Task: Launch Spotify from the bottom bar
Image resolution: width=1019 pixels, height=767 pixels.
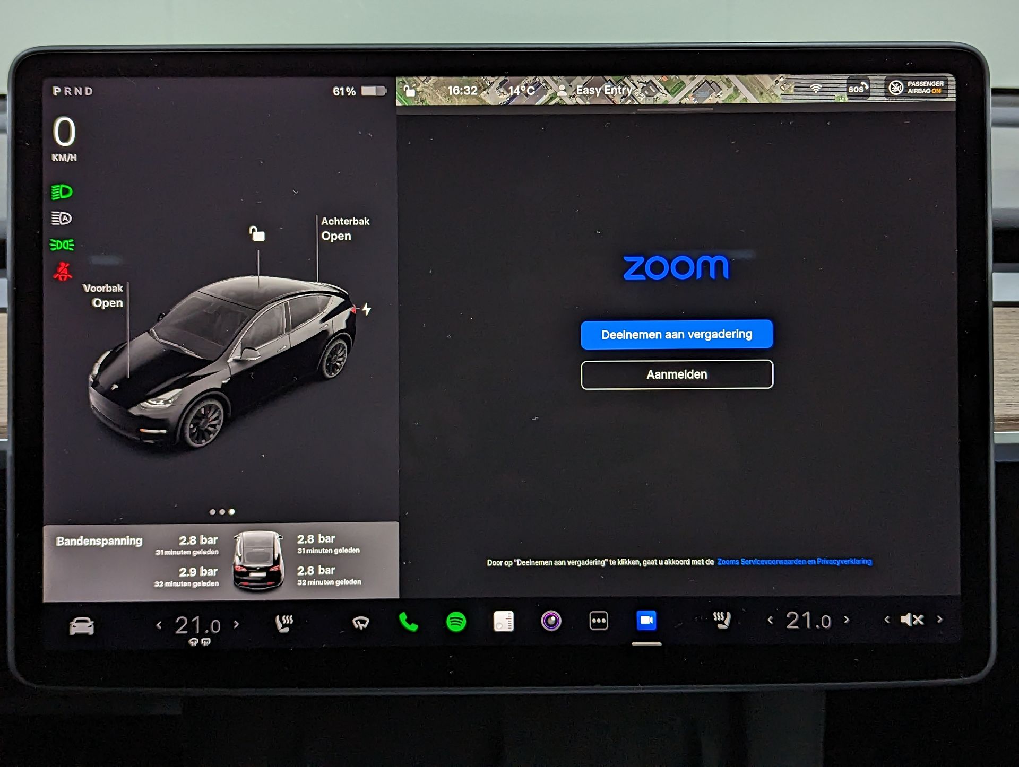Action: (456, 622)
